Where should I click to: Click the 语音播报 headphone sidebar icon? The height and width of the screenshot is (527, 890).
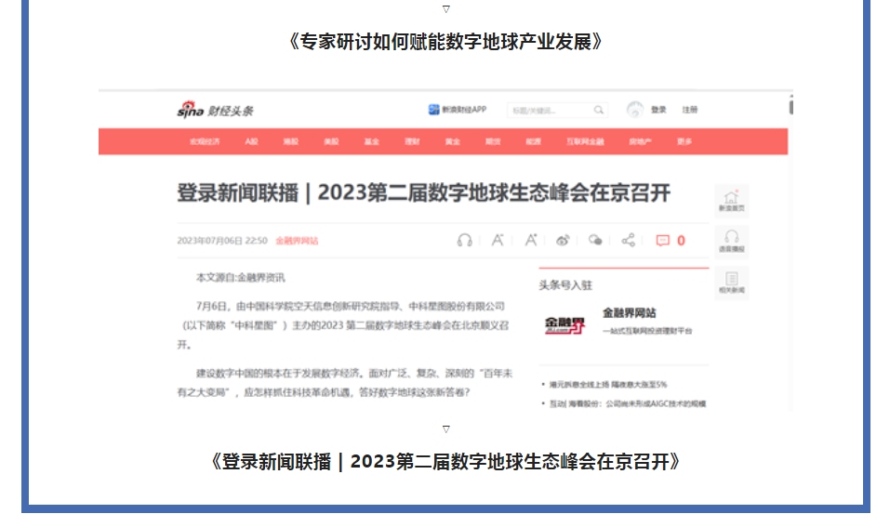pos(731,240)
